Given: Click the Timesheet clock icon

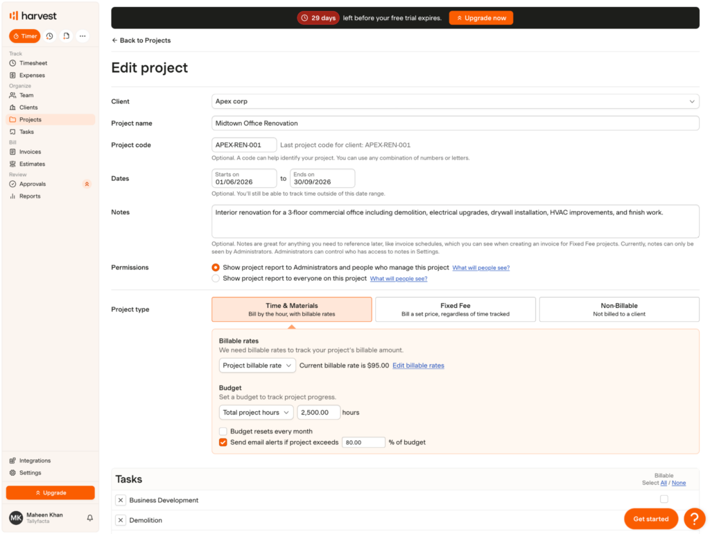Looking at the screenshot, I should click(12, 63).
